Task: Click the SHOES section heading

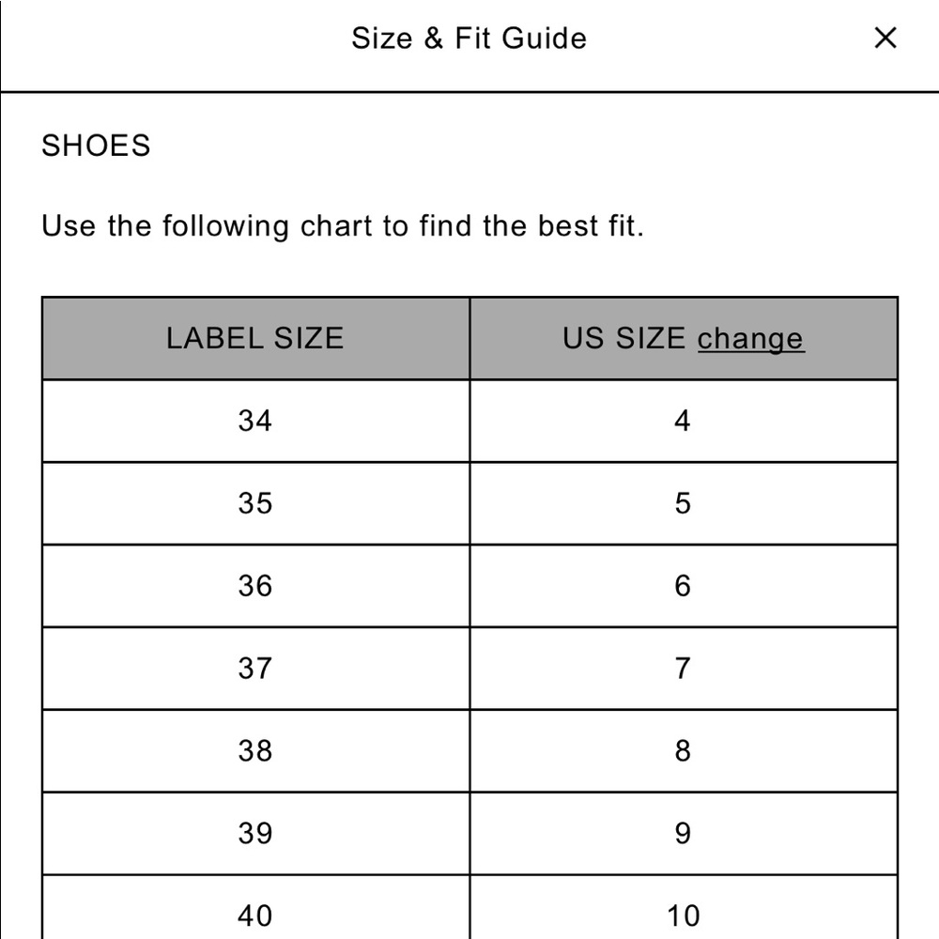Action: coord(96,146)
